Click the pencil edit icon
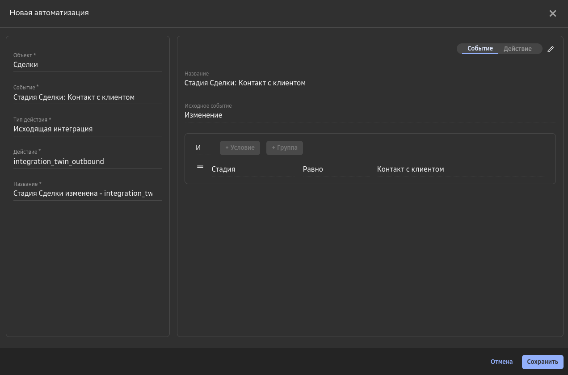Image resolution: width=568 pixels, height=375 pixels. click(x=551, y=49)
